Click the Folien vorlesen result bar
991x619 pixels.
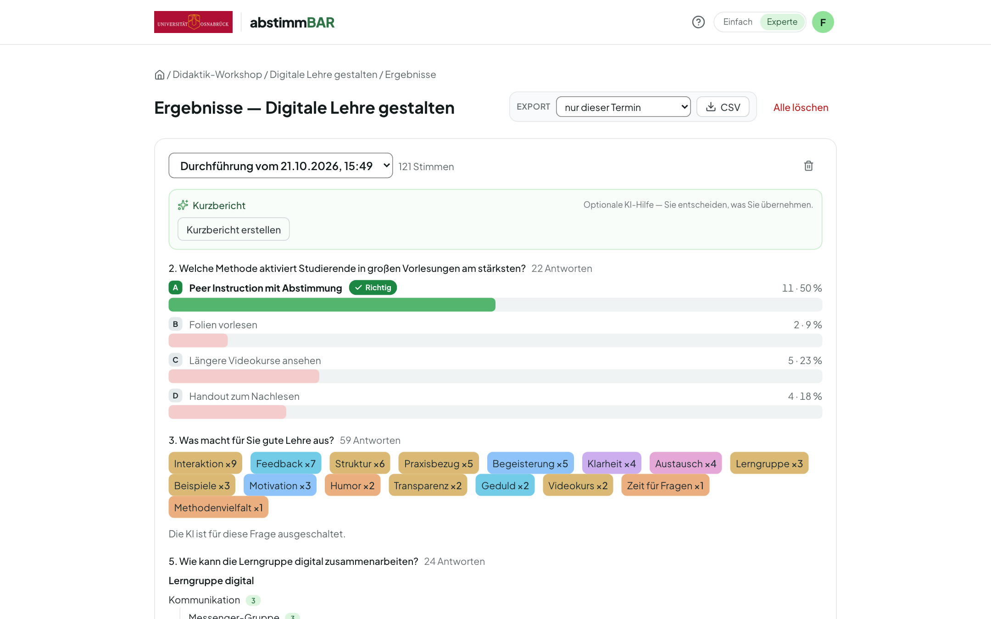198,340
